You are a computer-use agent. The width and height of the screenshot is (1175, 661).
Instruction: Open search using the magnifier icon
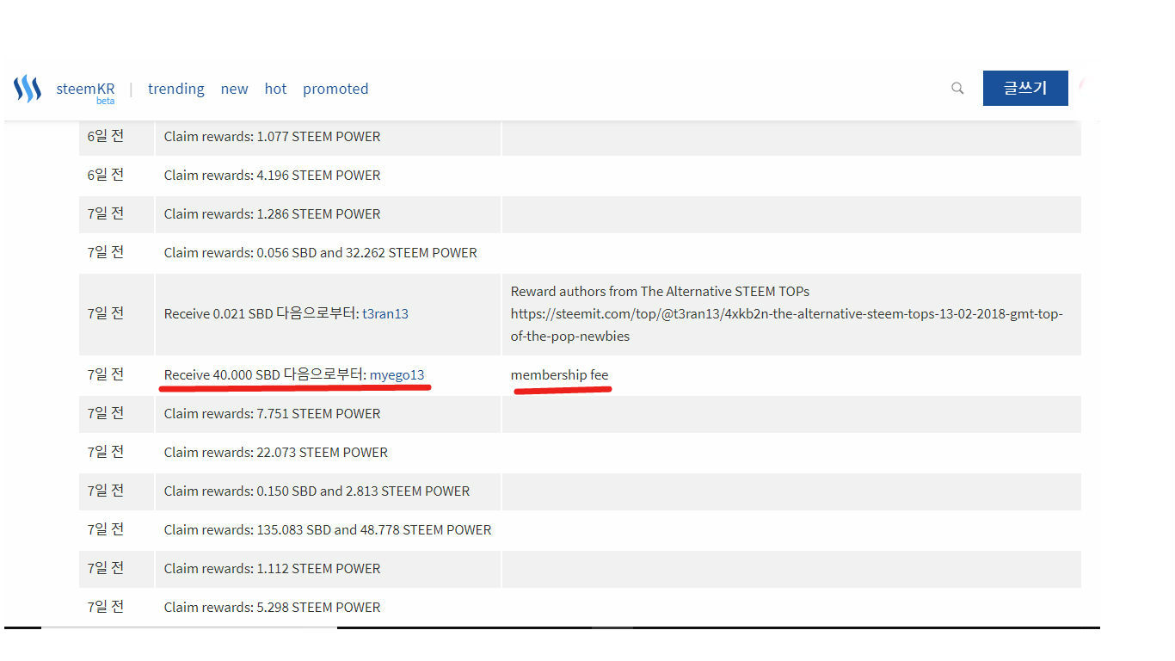tap(957, 88)
